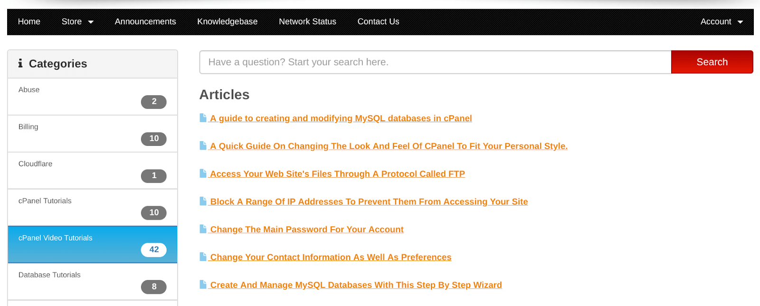Select the Billing category
This screenshot has width=760, height=306.
click(x=93, y=134)
